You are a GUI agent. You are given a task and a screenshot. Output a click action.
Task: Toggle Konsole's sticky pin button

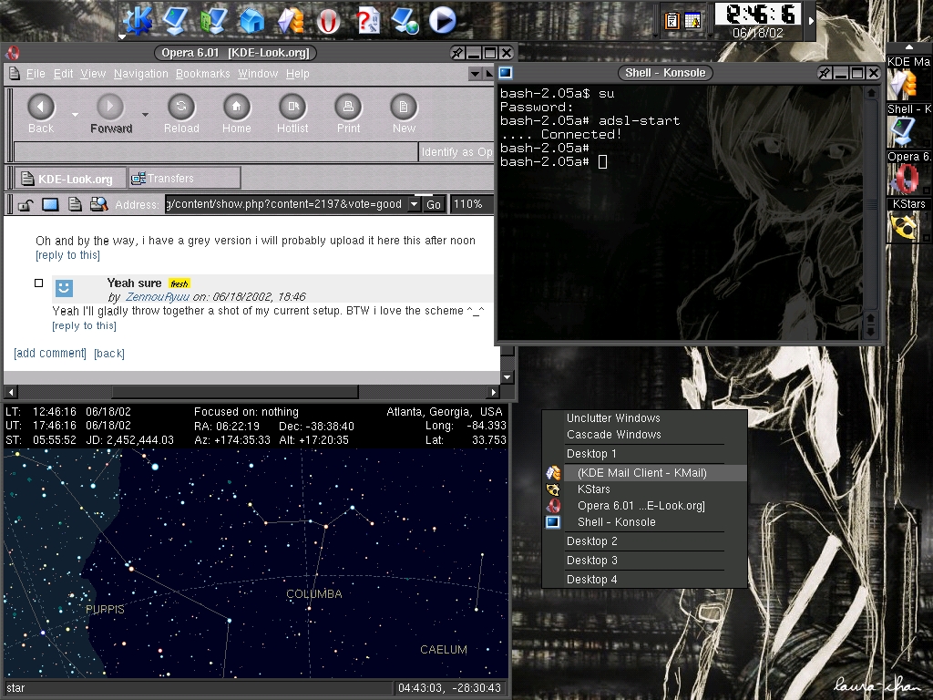(x=824, y=73)
